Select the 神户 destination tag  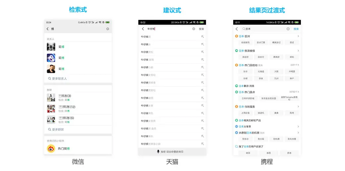292,78
